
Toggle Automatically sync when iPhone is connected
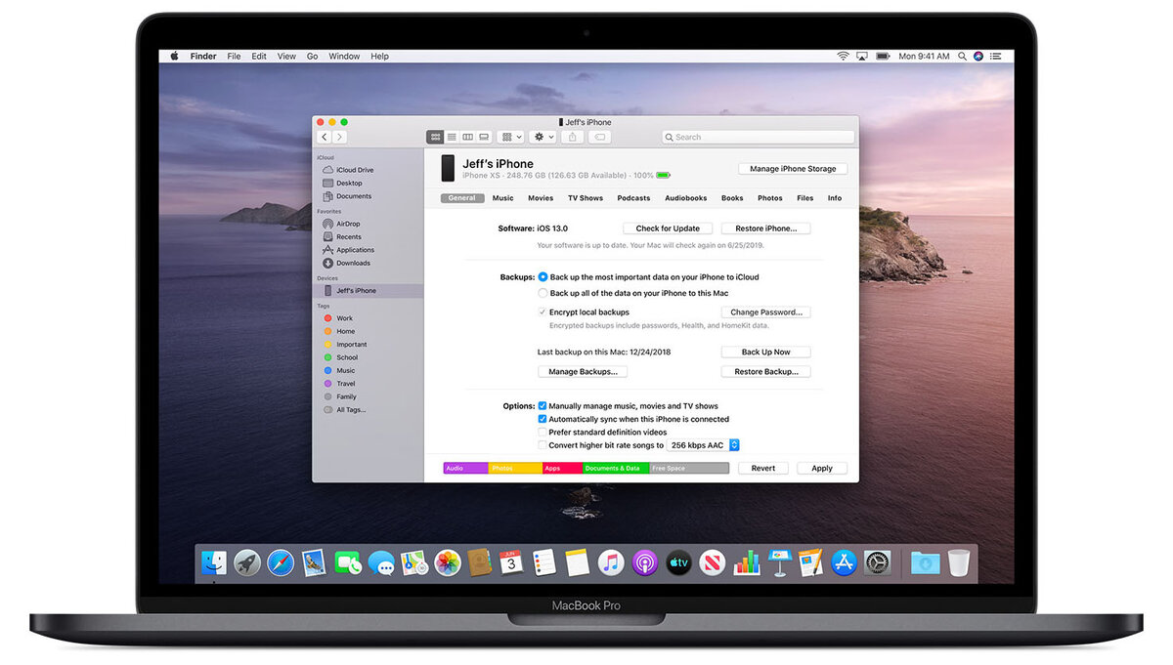(x=543, y=419)
